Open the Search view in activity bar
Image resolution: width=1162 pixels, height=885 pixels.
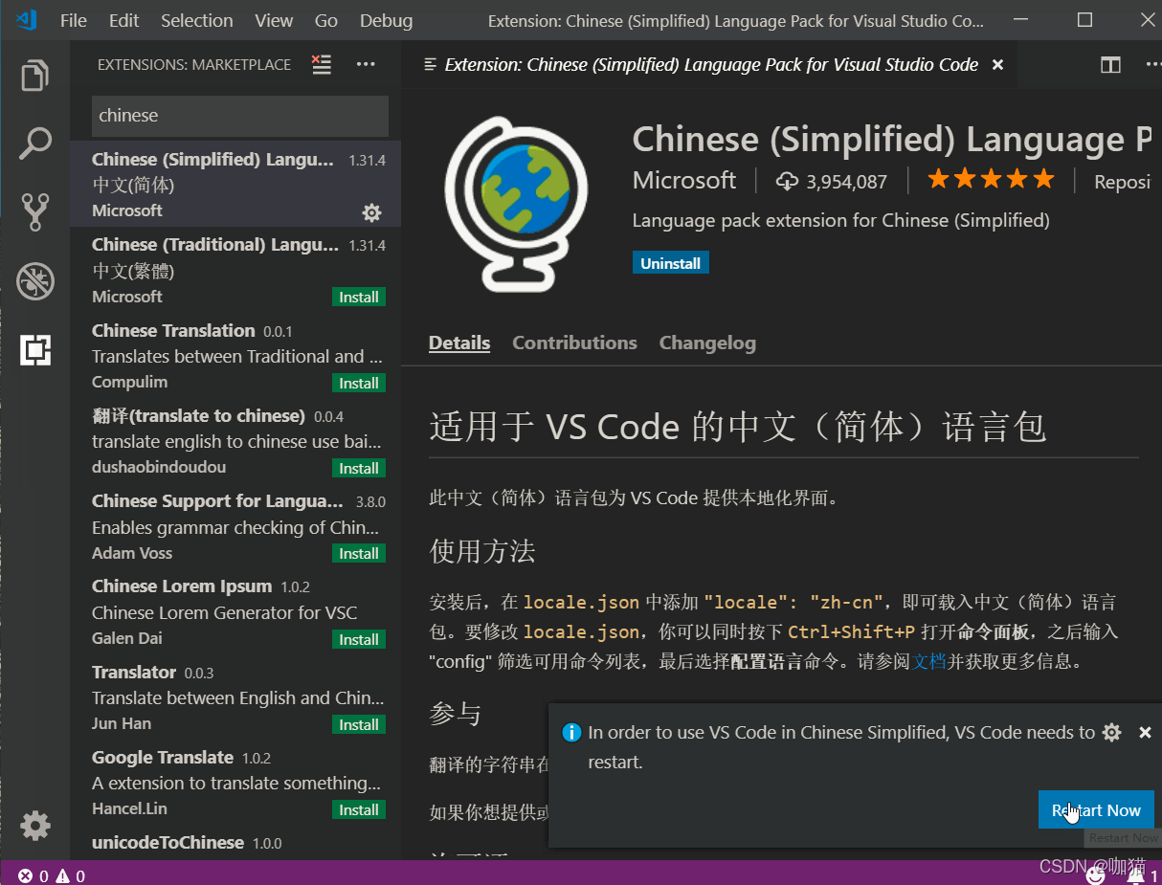(x=35, y=144)
